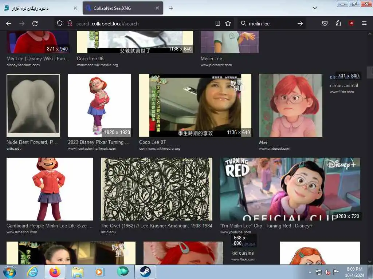Image resolution: width=373 pixels, height=279 pixels.
Task: Close the CollabNet SearXNG tab
Action: pos(157,8)
